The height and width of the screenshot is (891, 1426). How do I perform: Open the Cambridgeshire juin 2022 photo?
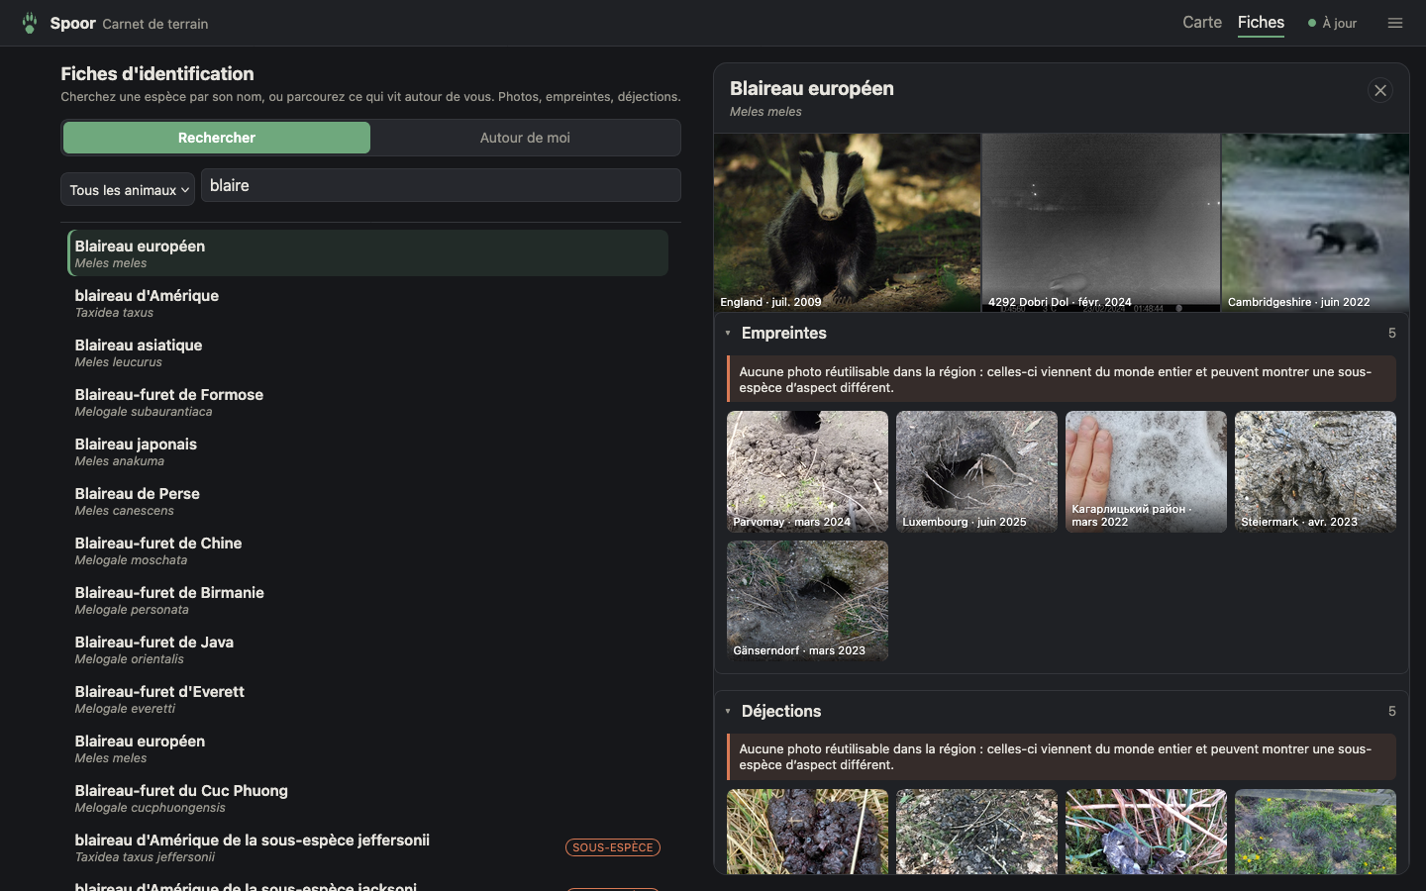(x=1315, y=223)
